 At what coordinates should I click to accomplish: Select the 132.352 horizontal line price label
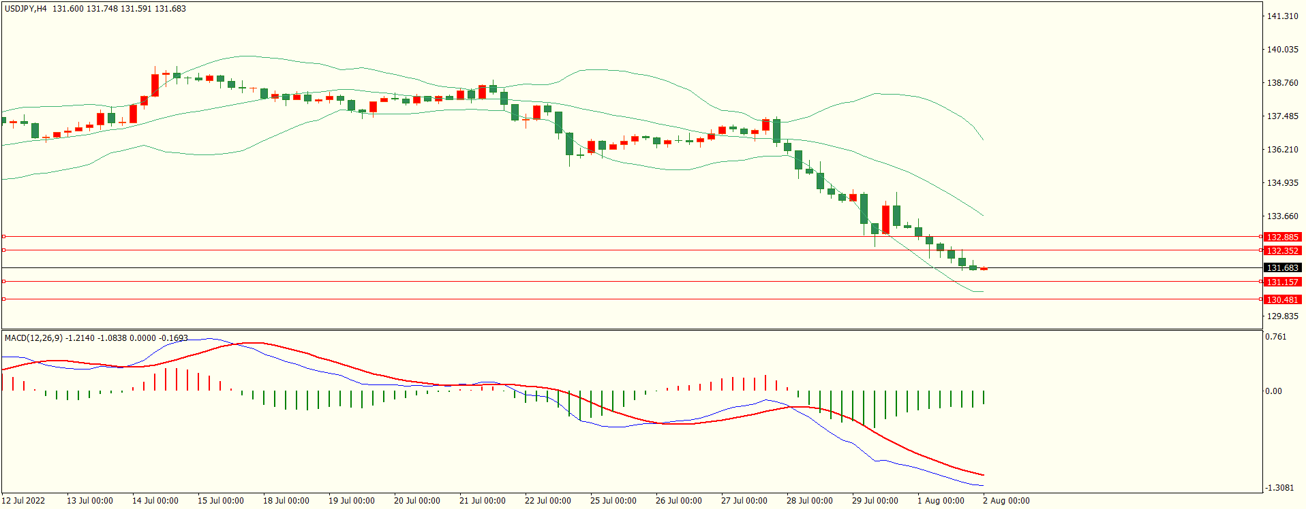1282,251
